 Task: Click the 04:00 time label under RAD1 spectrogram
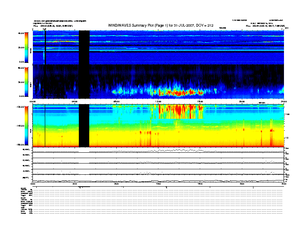pos(75,101)
